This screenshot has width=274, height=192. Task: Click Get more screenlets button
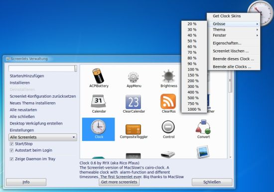click(119, 182)
